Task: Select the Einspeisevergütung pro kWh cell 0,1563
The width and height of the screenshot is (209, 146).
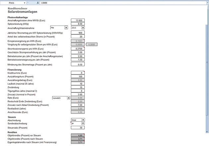Action: [78, 40]
